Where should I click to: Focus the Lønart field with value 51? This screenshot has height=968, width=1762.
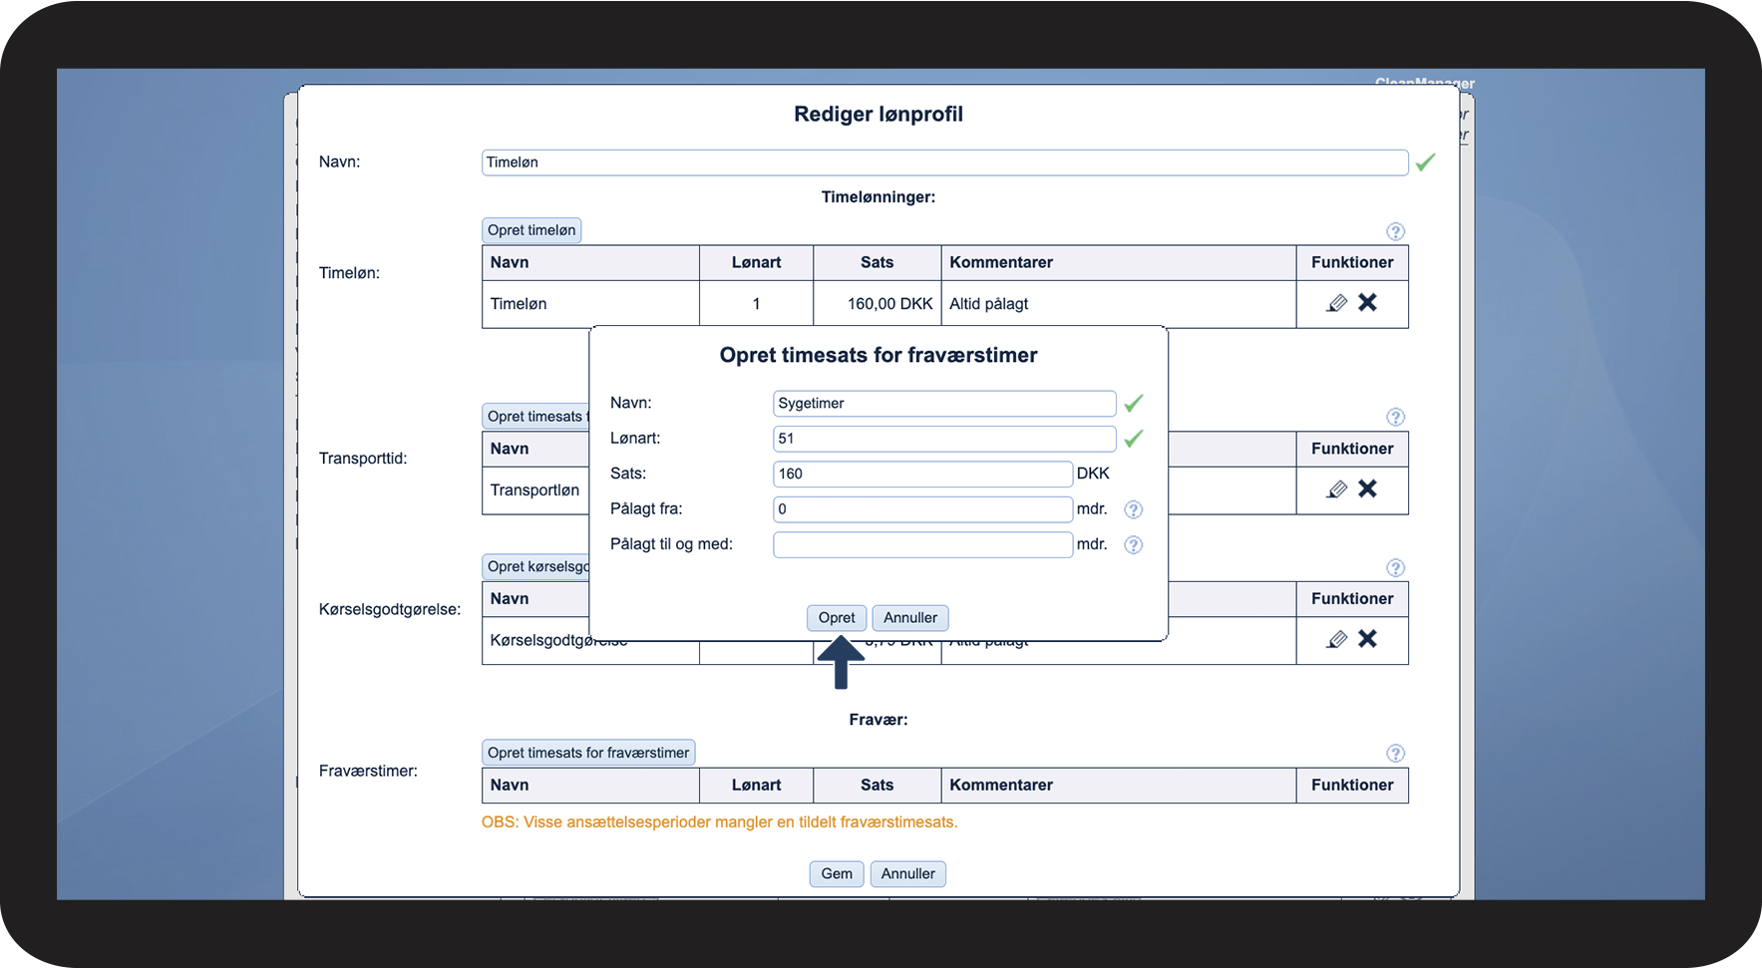tap(943, 439)
